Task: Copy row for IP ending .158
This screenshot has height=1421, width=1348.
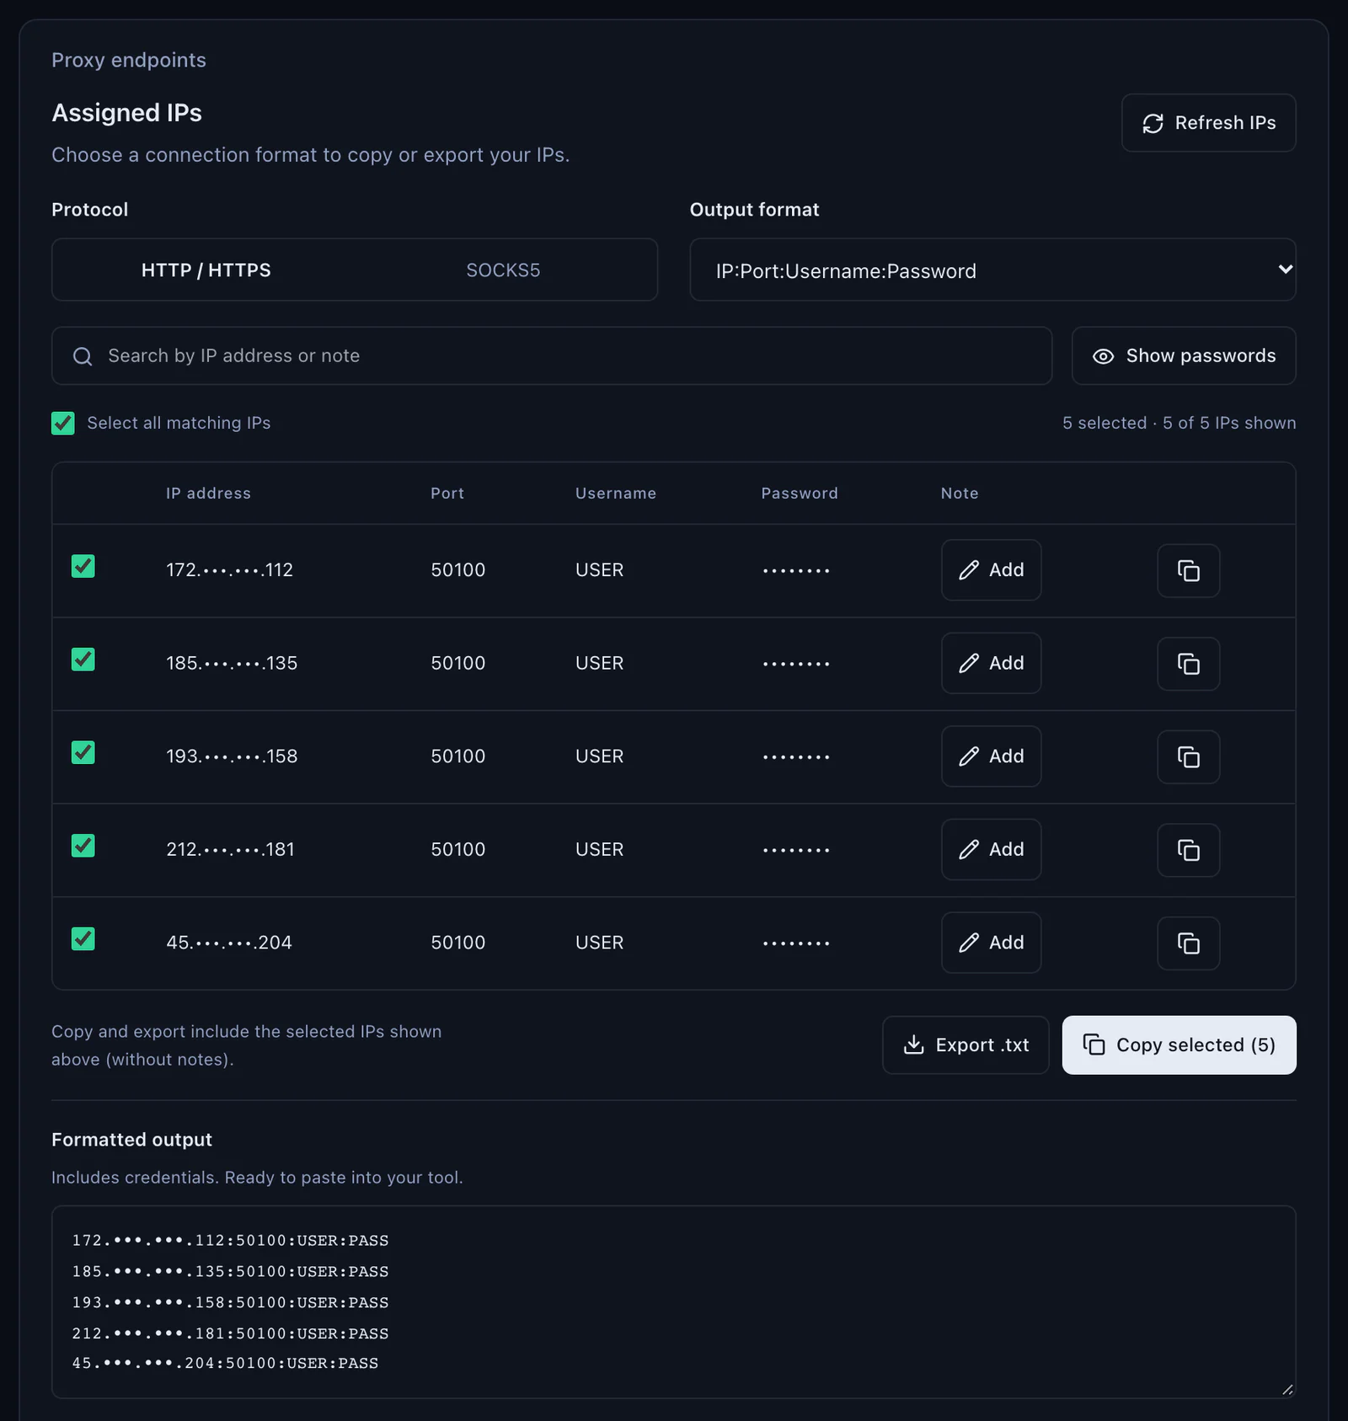Action: click(1188, 756)
